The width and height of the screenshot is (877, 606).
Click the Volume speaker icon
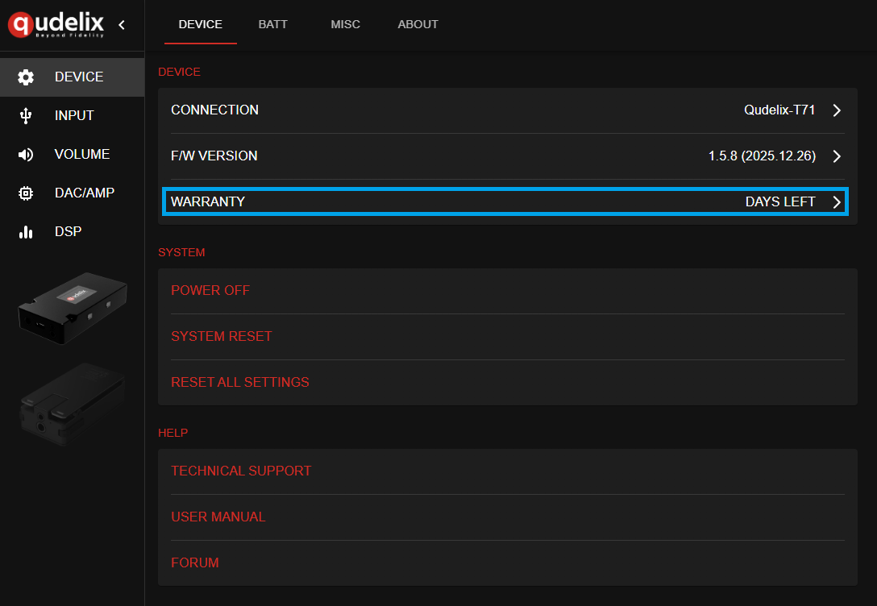point(26,155)
